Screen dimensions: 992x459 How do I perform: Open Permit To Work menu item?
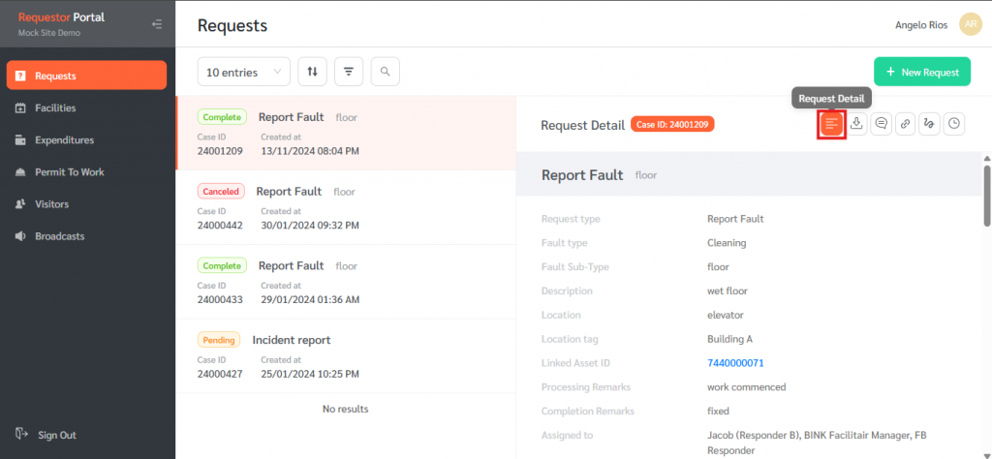pyautogui.click(x=69, y=172)
